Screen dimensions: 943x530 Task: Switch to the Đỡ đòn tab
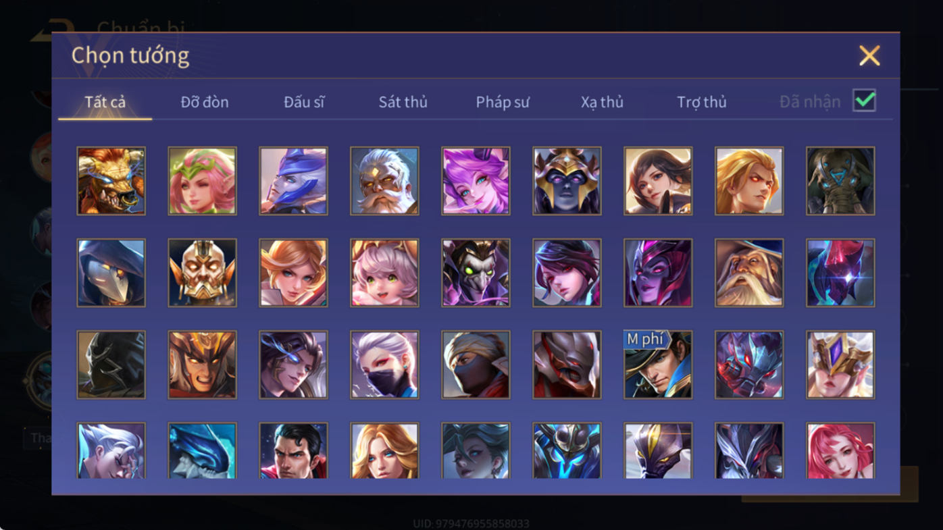pyautogui.click(x=205, y=102)
